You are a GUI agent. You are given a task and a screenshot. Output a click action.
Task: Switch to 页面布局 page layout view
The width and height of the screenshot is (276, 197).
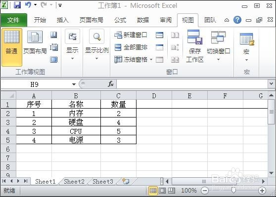(x=35, y=42)
